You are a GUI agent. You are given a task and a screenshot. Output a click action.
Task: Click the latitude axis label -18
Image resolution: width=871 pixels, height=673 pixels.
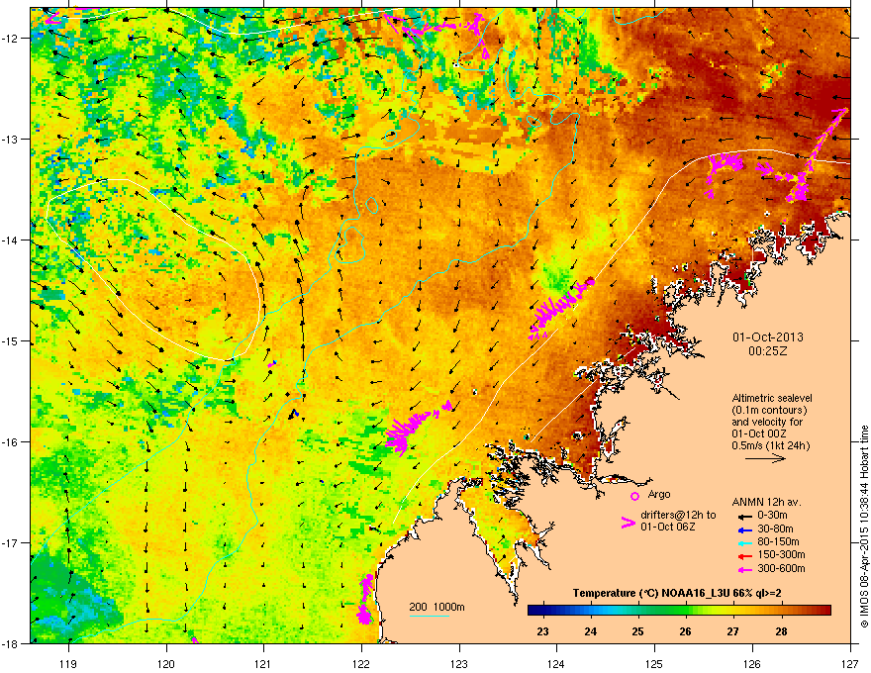(x=11, y=643)
